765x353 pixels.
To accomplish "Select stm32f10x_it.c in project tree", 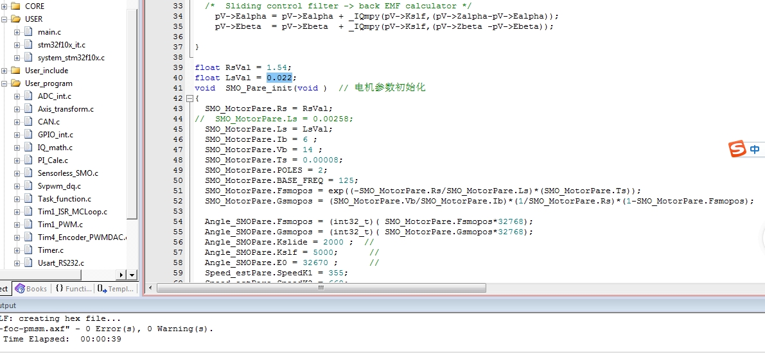I will coord(61,45).
